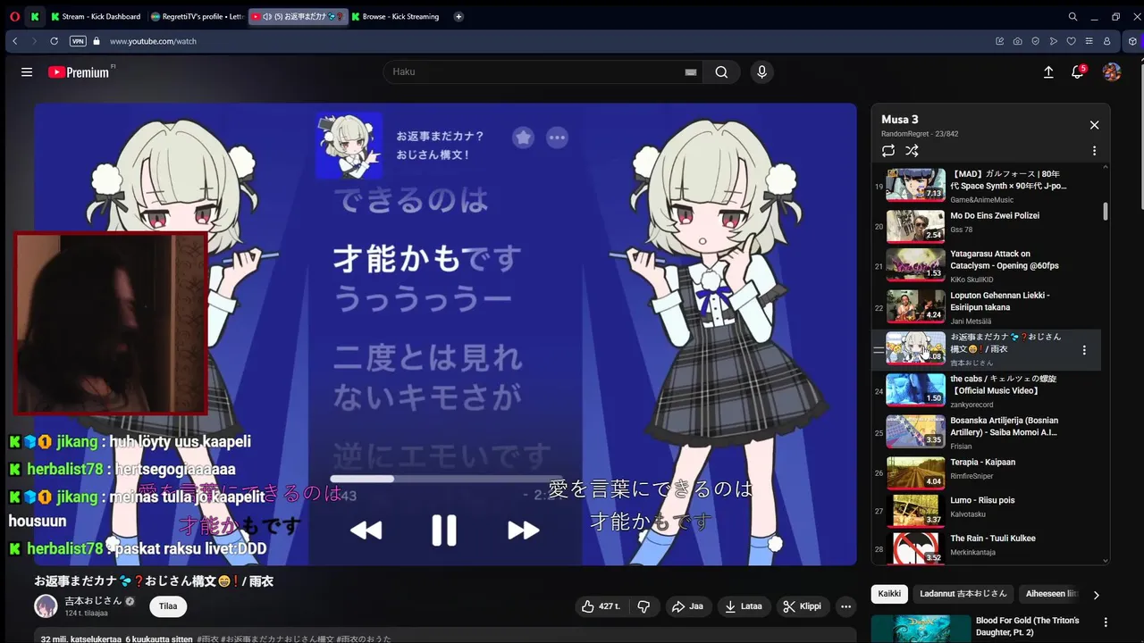The image size is (1144, 643).
Task: Switch to RegrettiTV's profile tab
Action: click(197, 16)
